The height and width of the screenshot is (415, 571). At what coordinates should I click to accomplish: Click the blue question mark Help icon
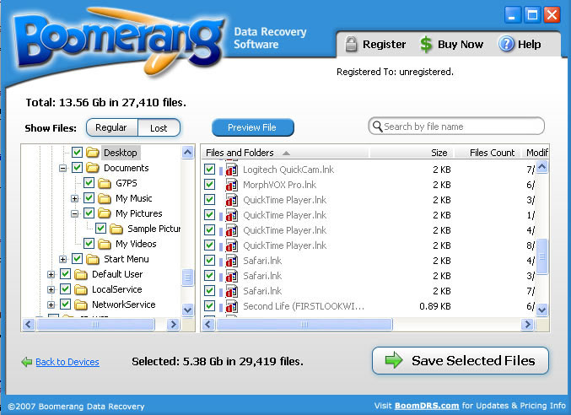(x=506, y=44)
